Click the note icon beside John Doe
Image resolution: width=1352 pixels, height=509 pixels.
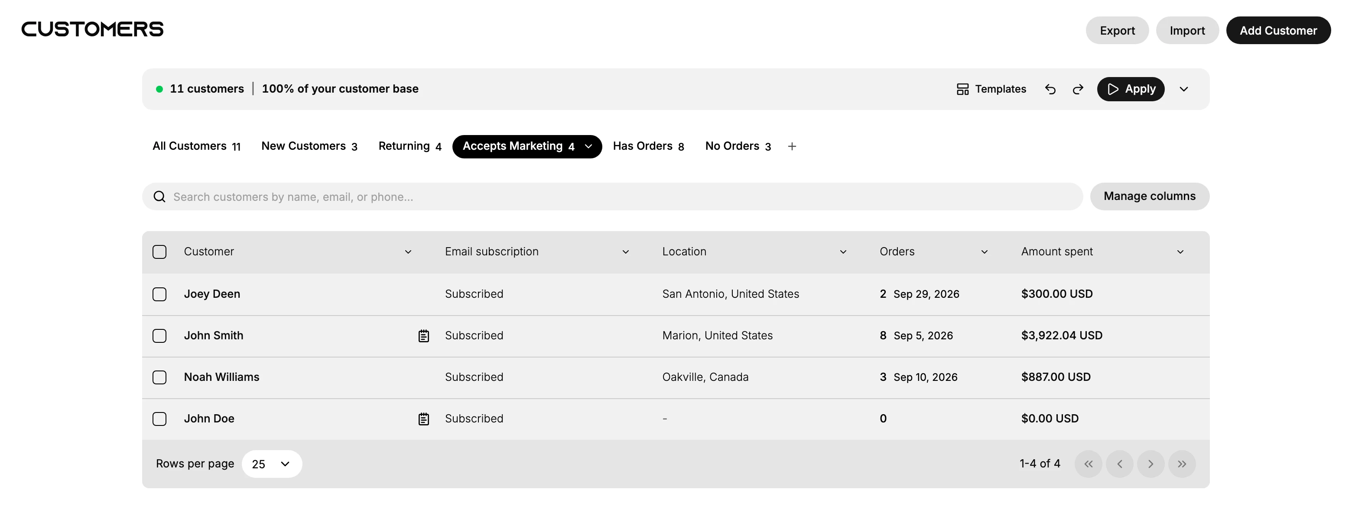coord(423,419)
